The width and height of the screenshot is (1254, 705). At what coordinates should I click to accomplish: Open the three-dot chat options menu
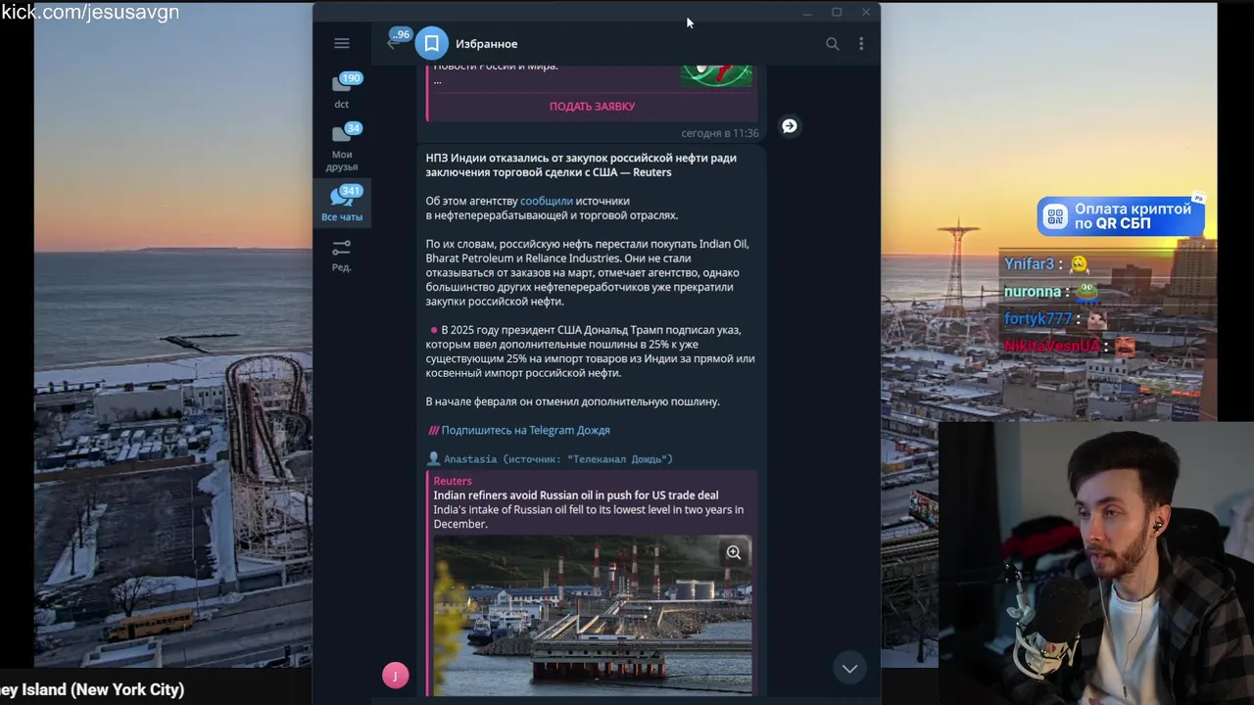coord(861,43)
